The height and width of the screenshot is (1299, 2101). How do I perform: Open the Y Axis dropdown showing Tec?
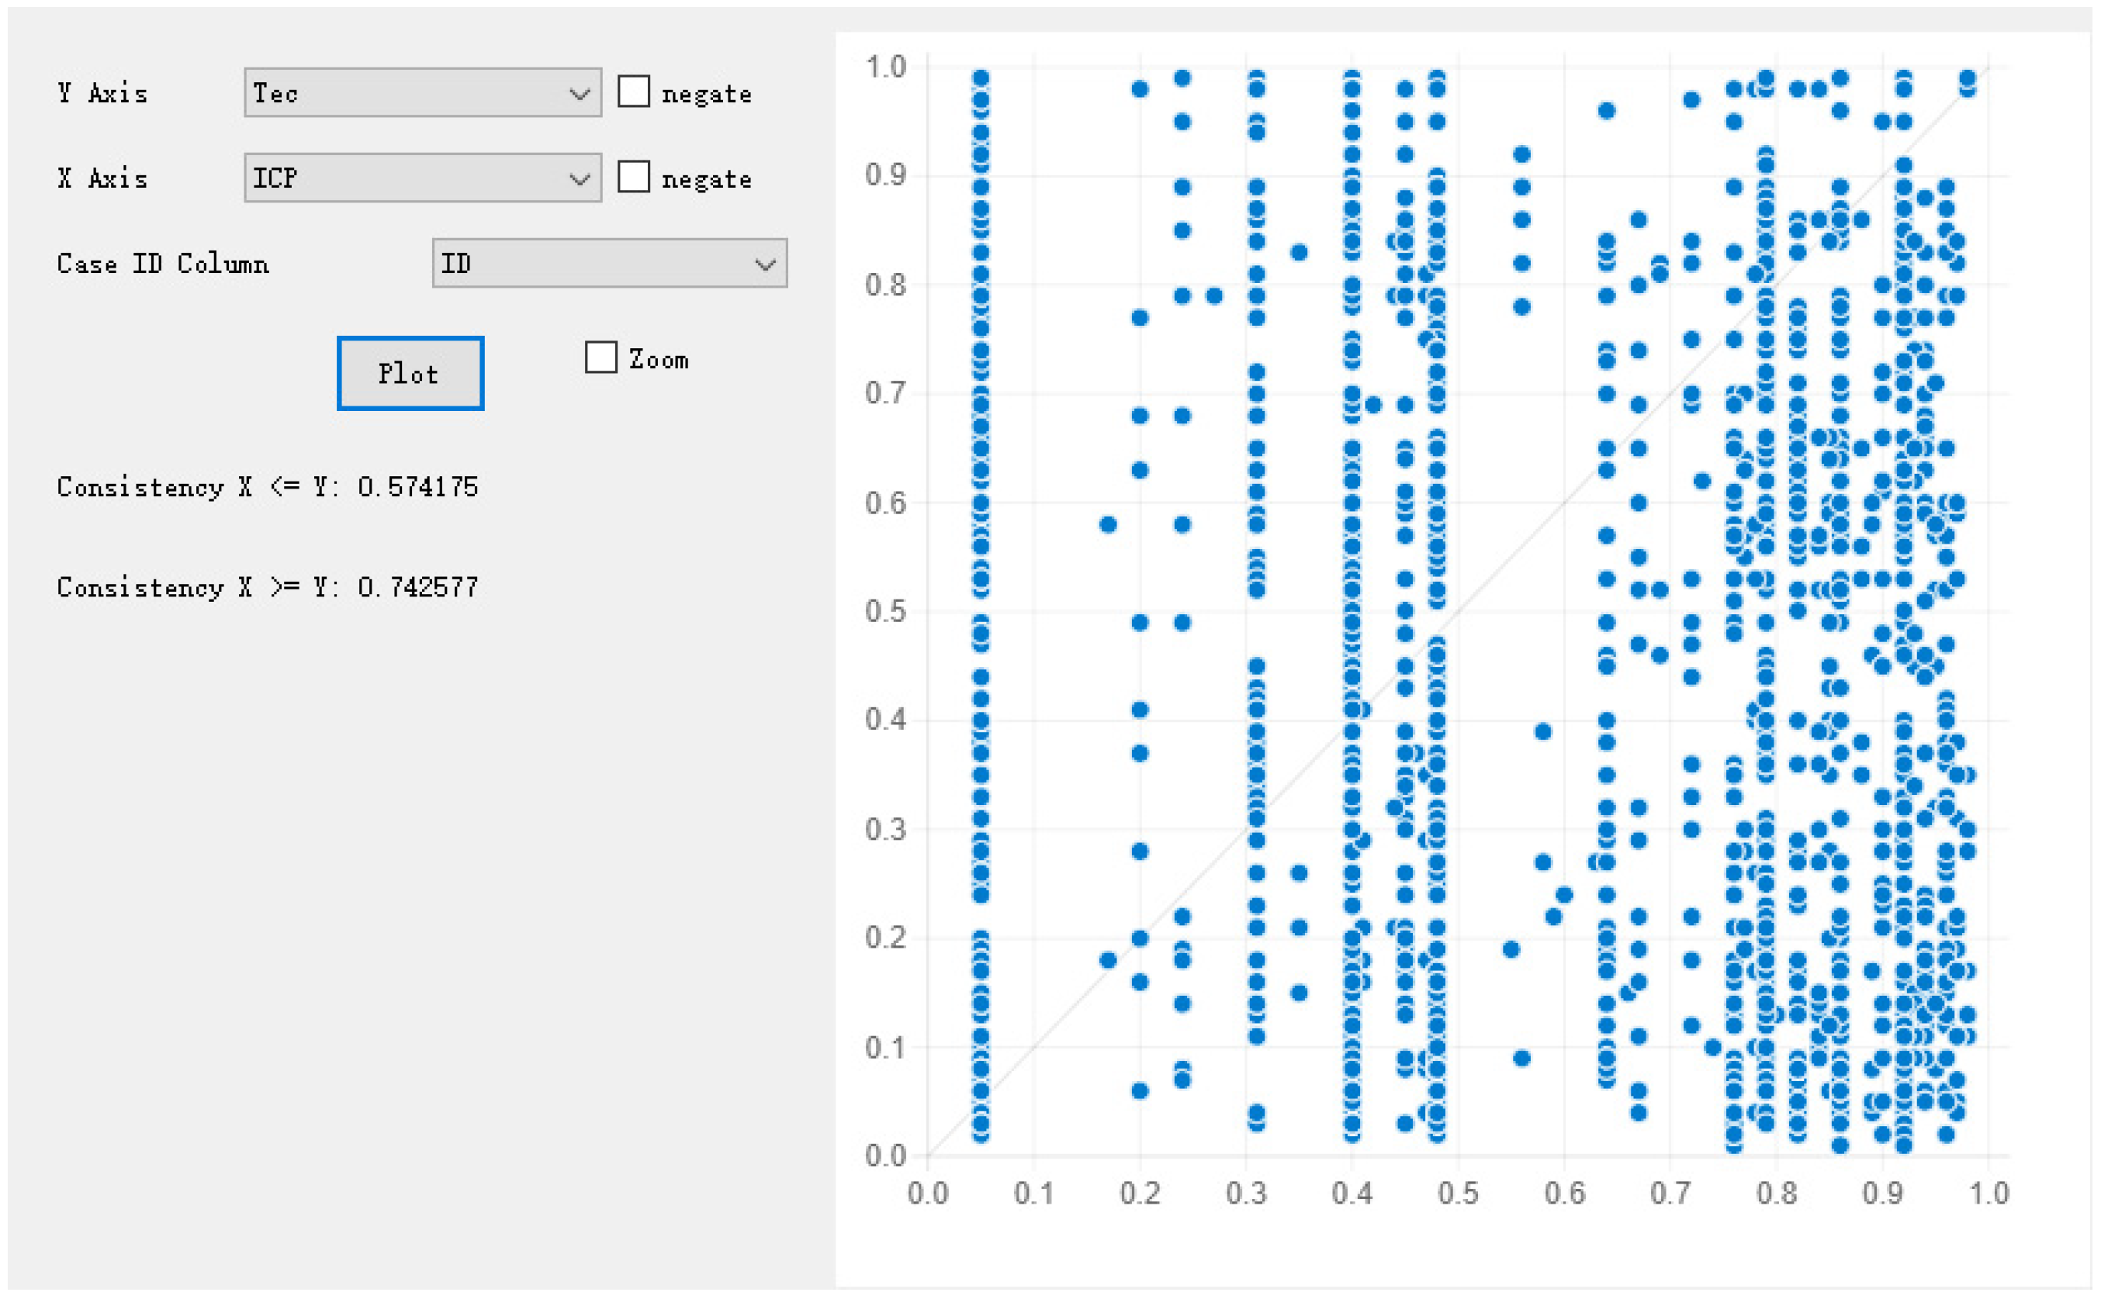[422, 93]
